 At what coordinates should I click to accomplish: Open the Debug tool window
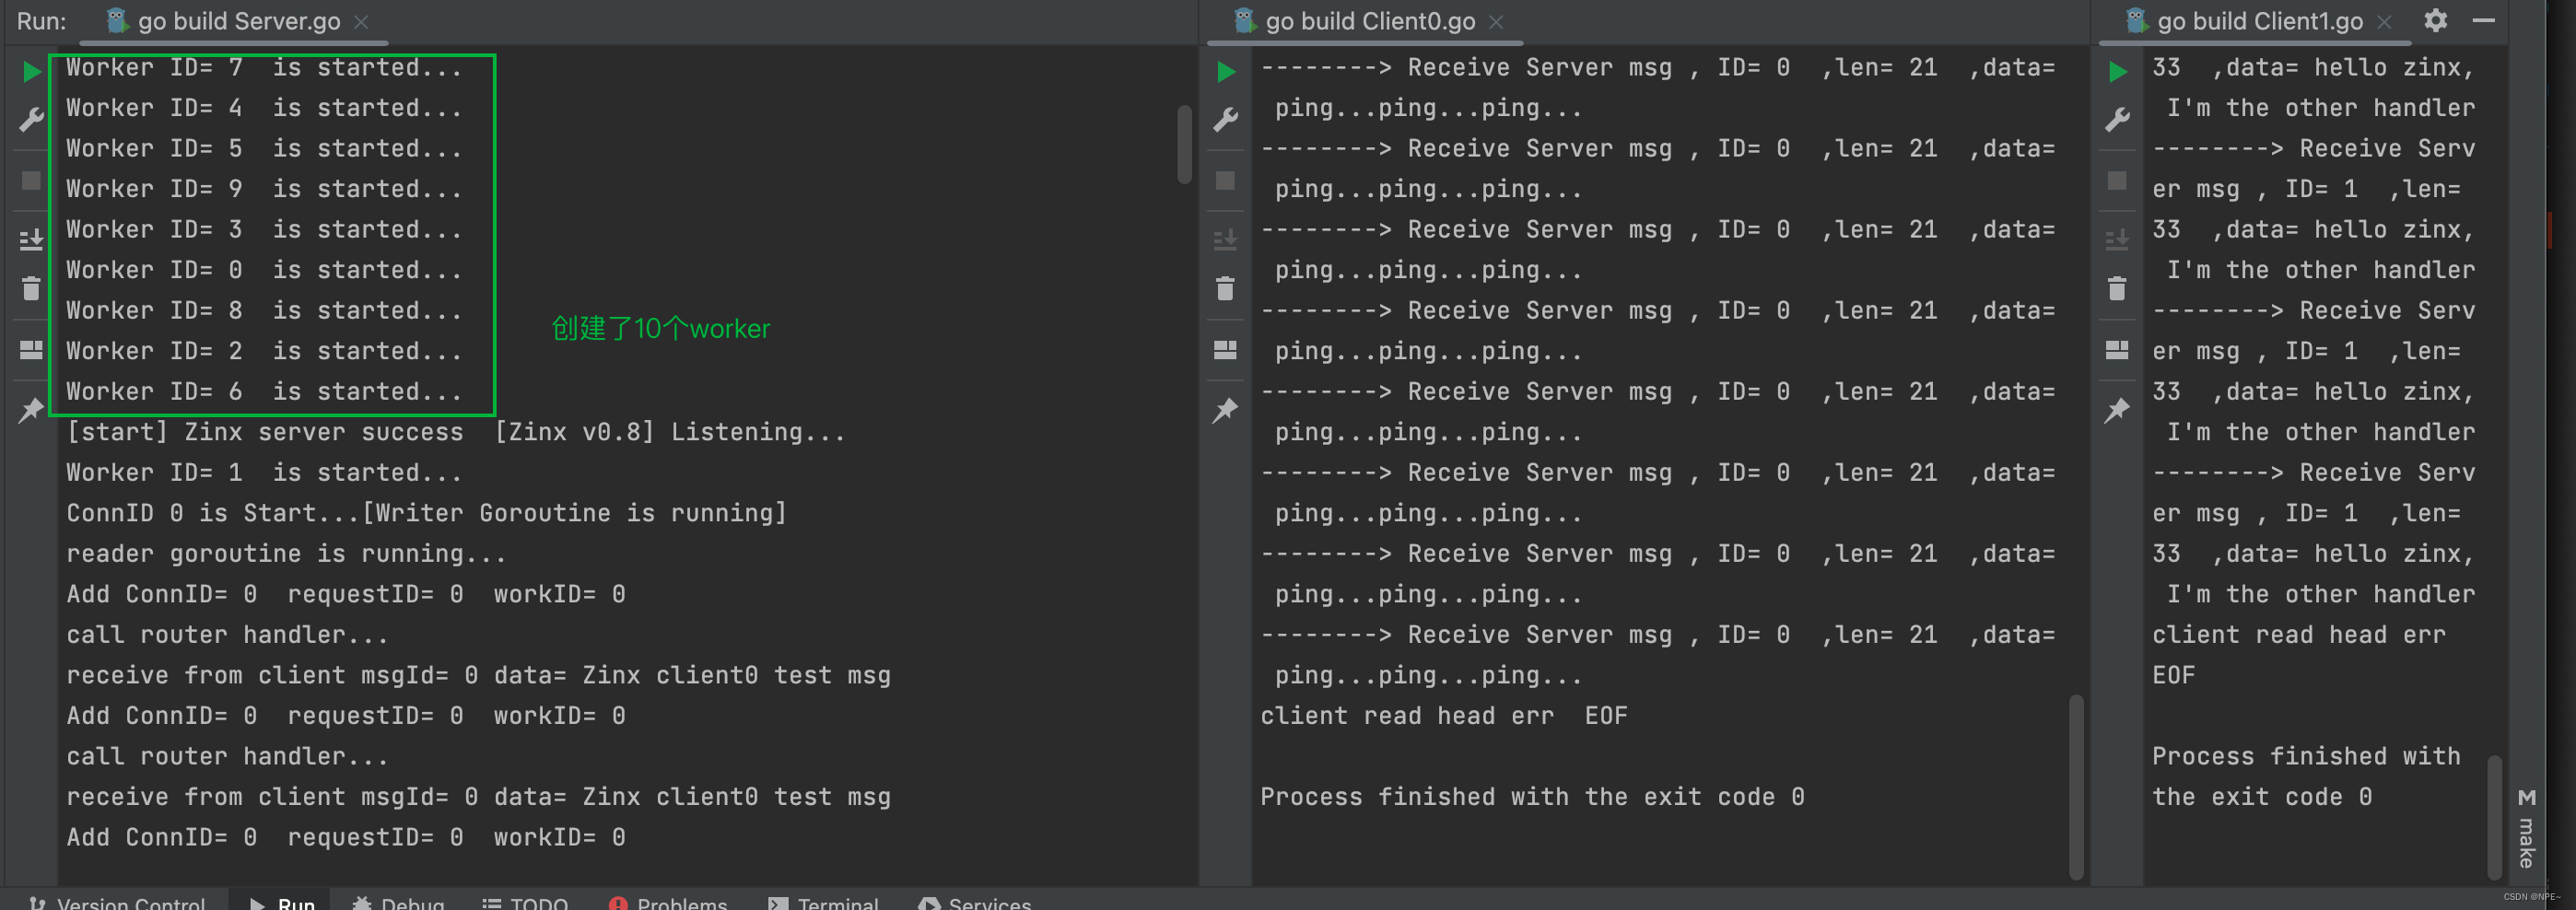tap(398, 902)
